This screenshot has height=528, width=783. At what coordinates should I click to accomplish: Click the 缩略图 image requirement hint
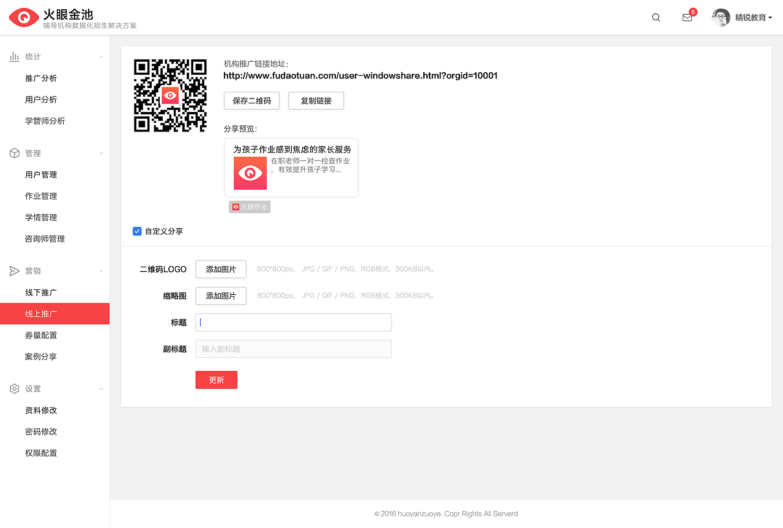click(x=347, y=296)
